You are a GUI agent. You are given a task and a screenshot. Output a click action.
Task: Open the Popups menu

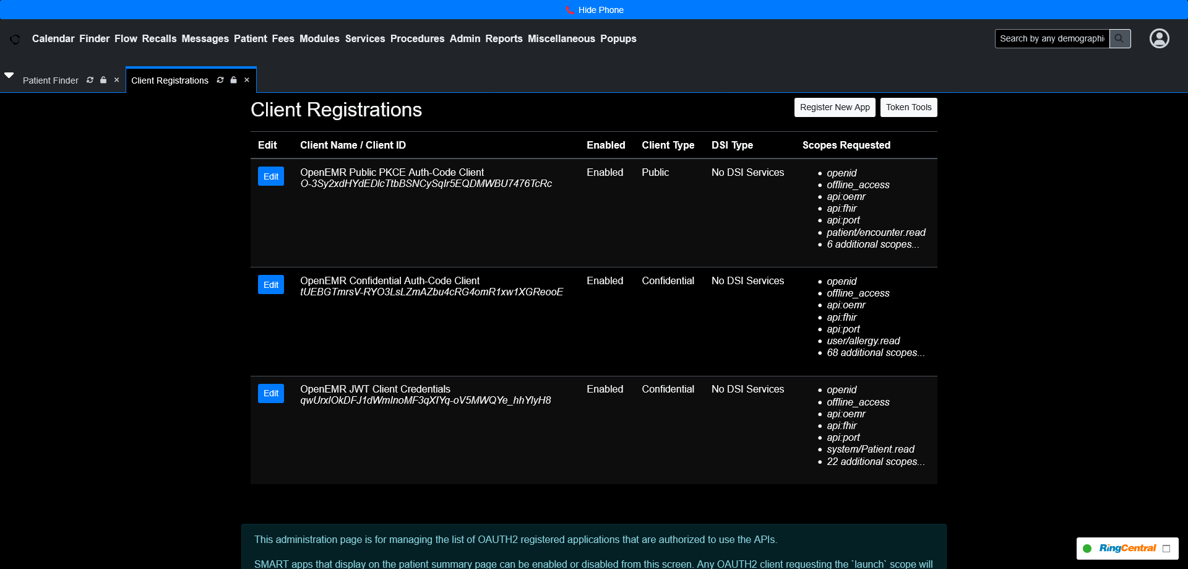618,38
